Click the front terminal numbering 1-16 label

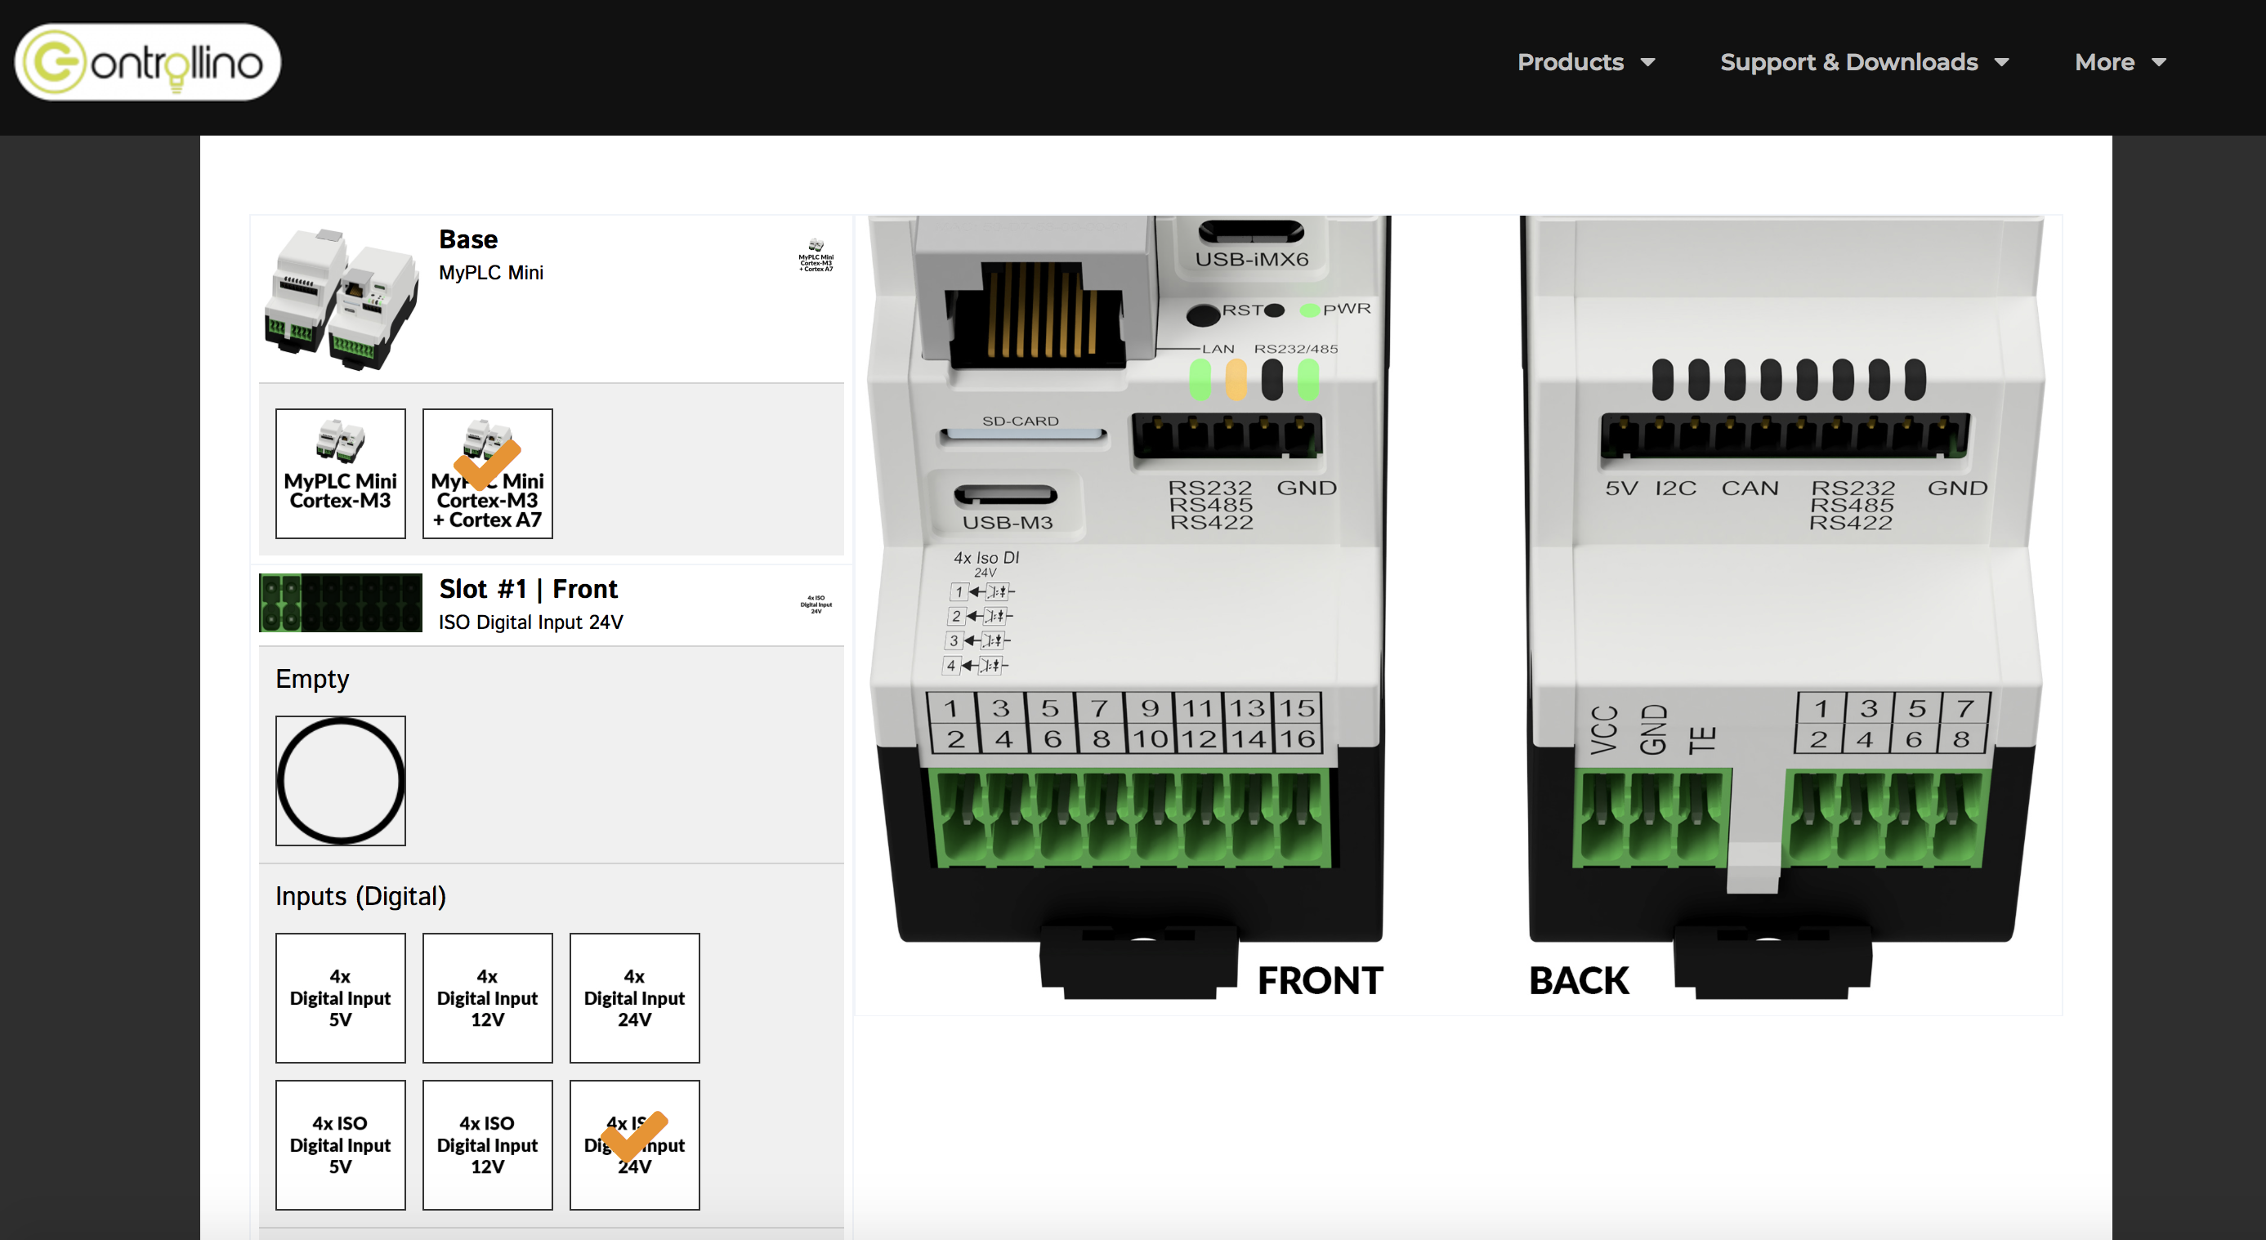pyautogui.click(x=1125, y=723)
